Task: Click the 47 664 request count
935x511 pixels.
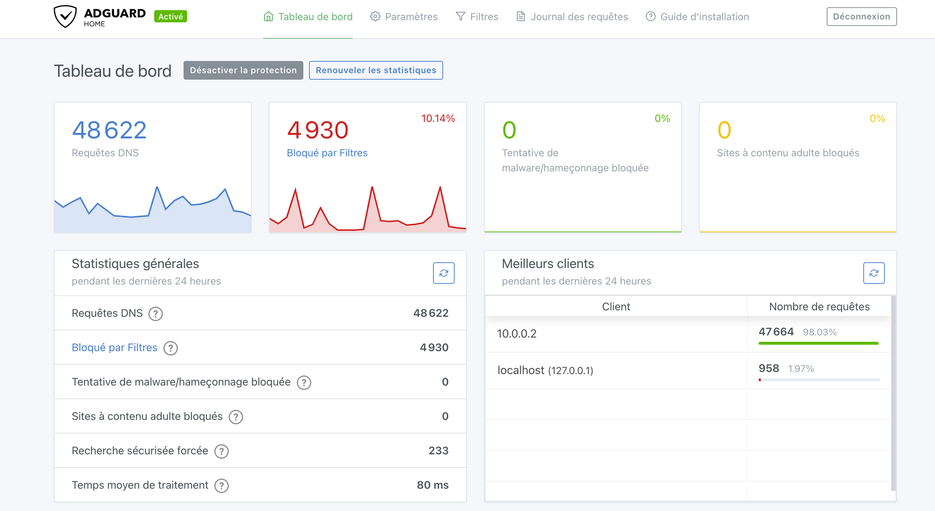Action: [x=776, y=332]
